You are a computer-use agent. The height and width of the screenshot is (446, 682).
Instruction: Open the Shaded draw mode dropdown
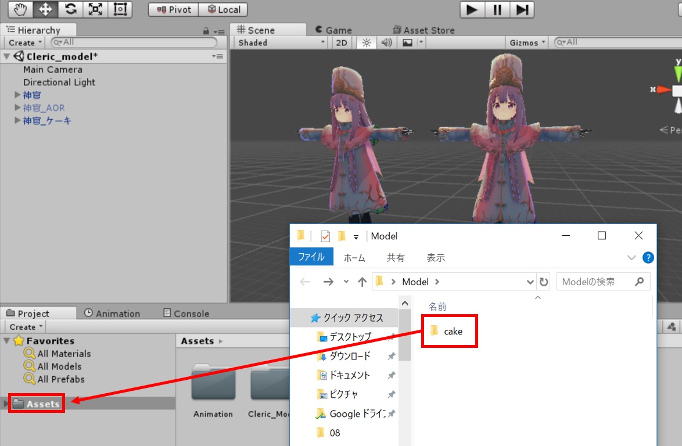tap(282, 42)
